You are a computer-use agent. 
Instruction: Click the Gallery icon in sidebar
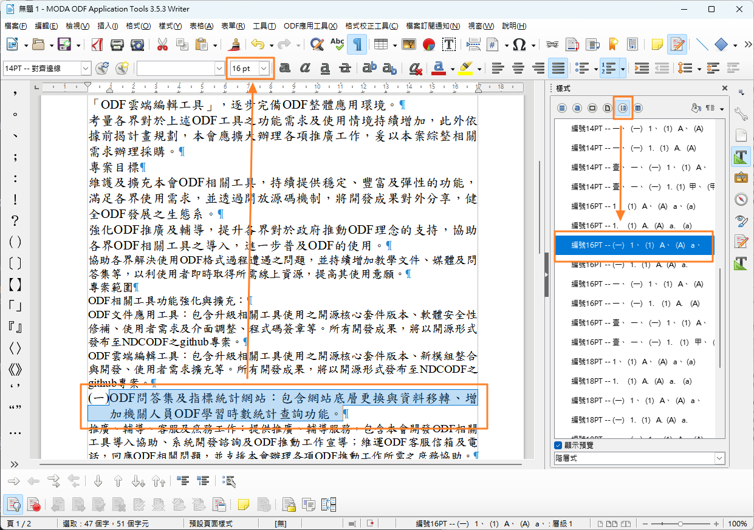(x=741, y=178)
